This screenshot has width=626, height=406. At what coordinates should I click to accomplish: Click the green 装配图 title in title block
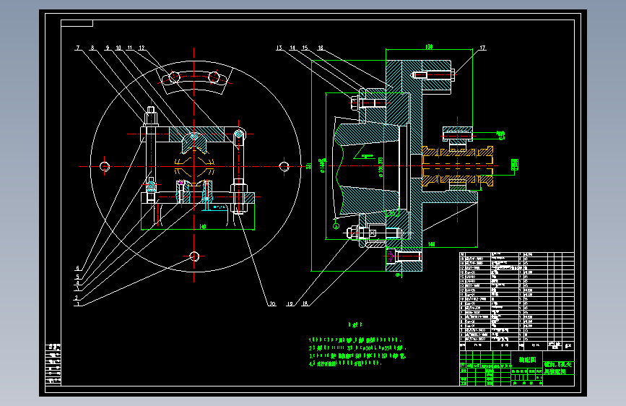coord(527,360)
